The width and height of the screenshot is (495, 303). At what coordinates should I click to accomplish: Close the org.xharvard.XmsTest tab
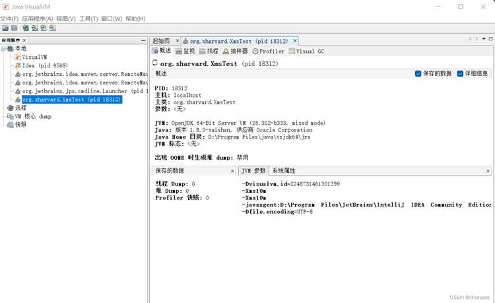pyautogui.click(x=295, y=41)
